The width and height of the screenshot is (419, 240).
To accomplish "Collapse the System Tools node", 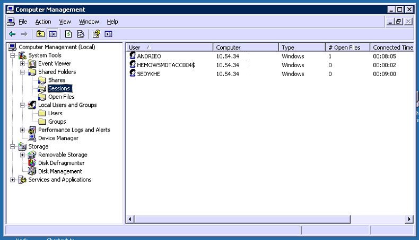I will [13, 56].
